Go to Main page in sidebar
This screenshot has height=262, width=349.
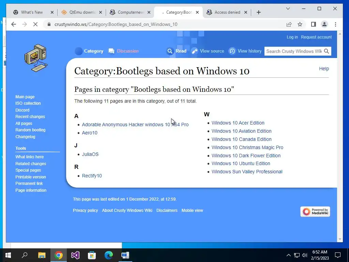(x=25, y=97)
